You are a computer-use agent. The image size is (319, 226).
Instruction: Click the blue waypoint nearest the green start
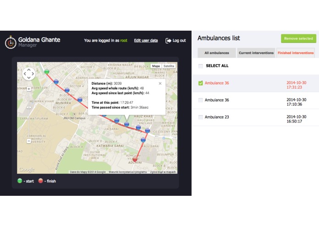coord(56,81)
